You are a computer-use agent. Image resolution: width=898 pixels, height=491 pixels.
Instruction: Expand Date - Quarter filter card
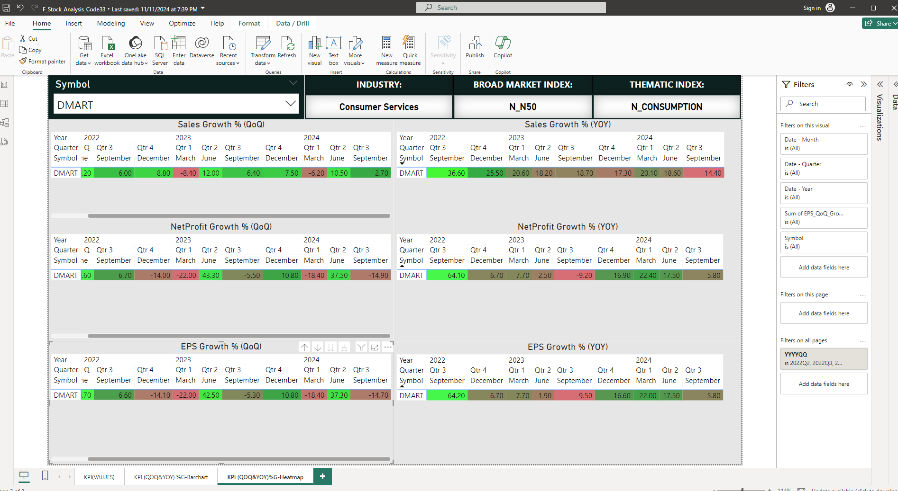click(824, 169)
